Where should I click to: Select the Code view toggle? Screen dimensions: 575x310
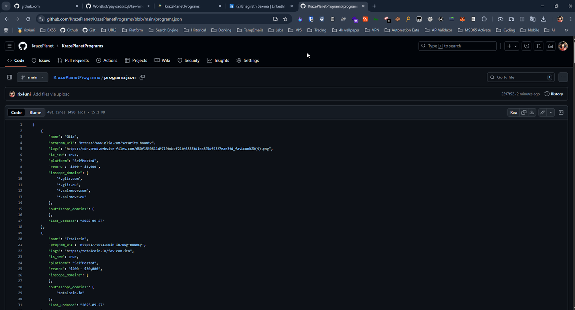tap(17, 112)
